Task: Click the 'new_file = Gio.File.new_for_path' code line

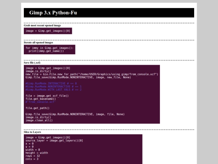Action: [92, 74]
